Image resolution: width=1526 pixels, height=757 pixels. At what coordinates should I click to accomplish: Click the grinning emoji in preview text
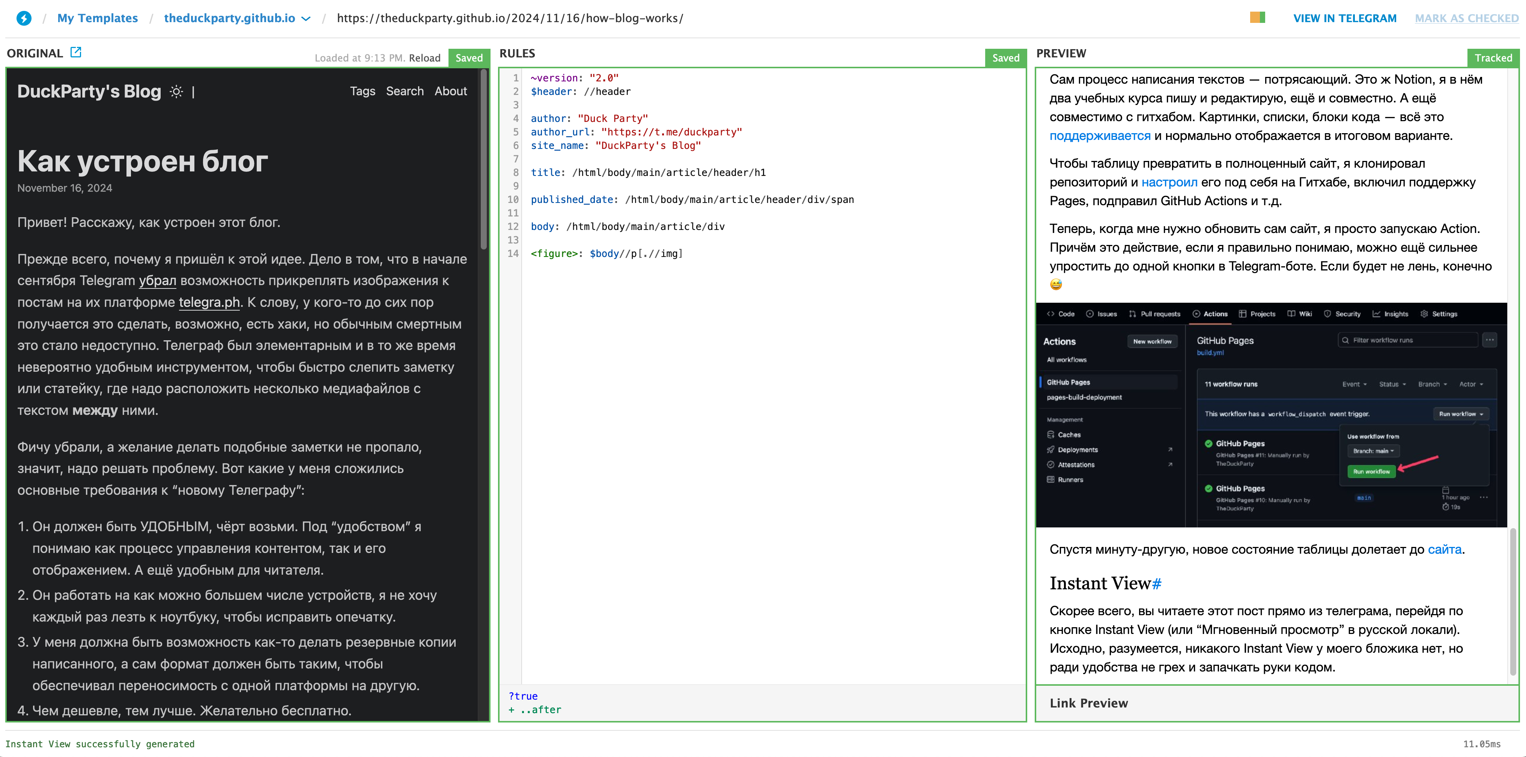click(x=1056, y=284)
